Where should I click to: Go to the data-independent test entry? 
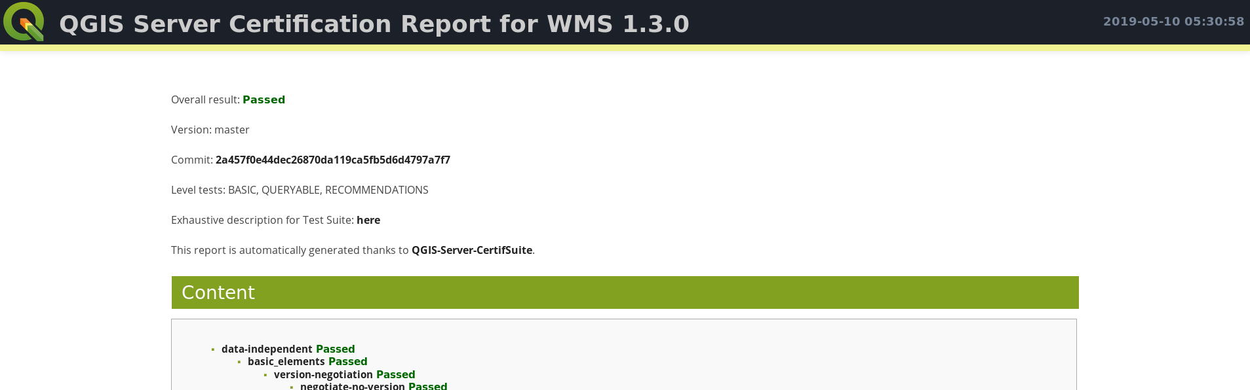(267, 349)
